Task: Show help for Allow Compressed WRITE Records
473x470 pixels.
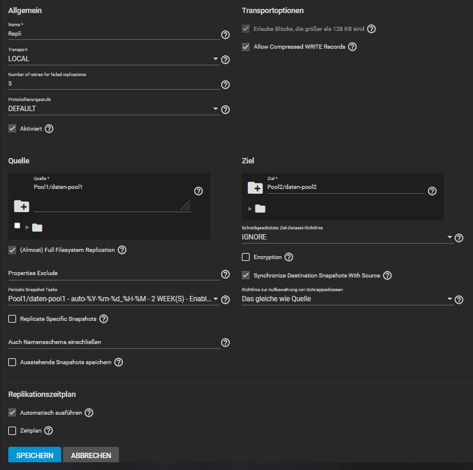Action: point(352,47)
